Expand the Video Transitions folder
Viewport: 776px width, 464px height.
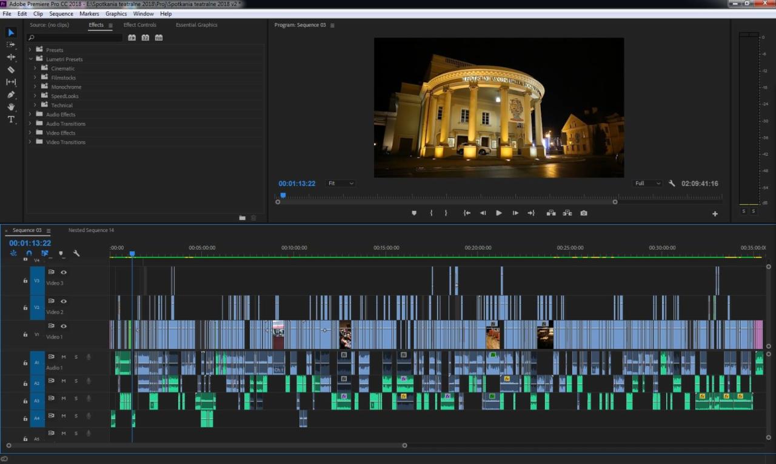coord(30,142)
